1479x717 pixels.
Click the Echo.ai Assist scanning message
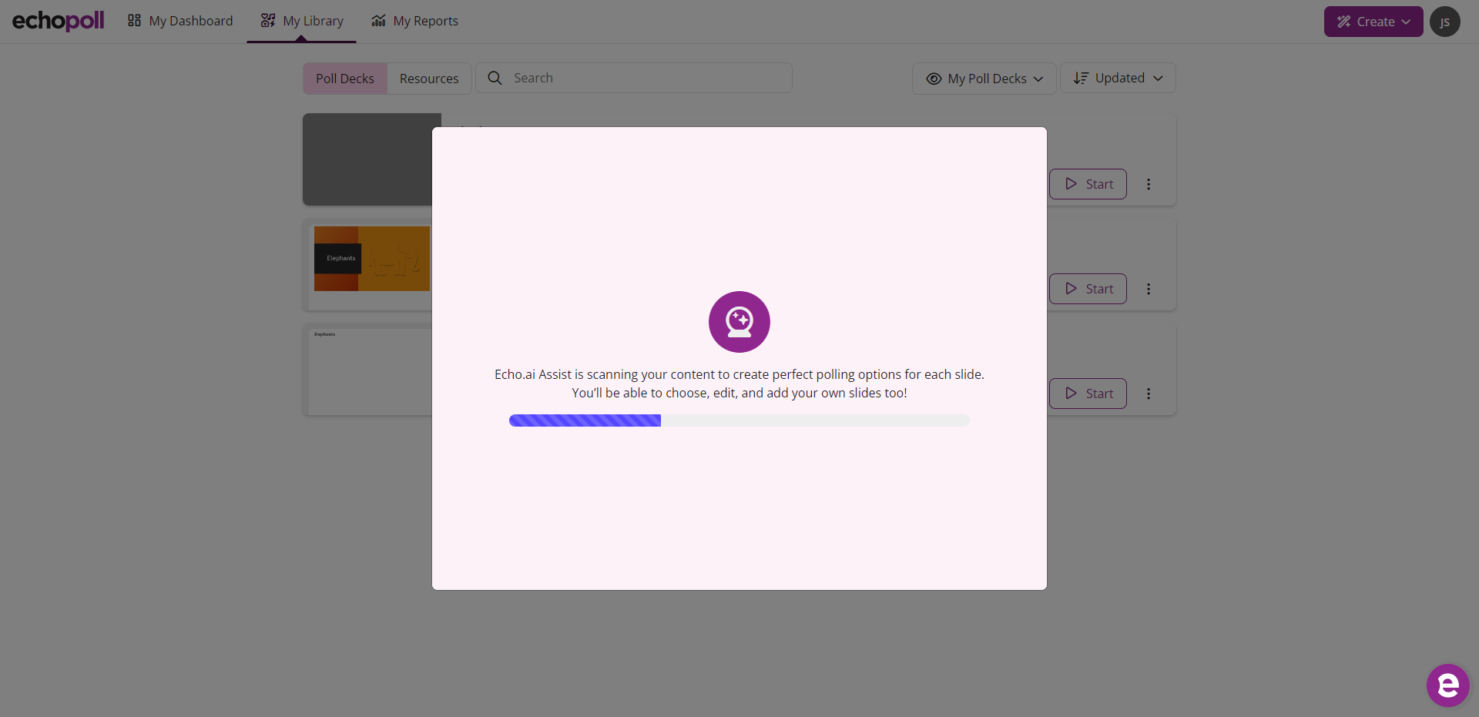[739, 384]
